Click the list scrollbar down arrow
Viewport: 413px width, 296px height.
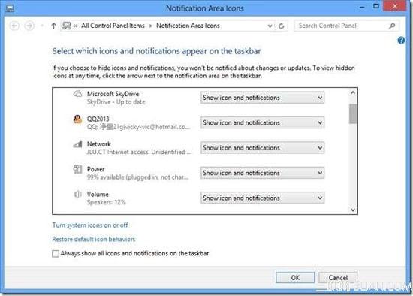coord(353,210)
